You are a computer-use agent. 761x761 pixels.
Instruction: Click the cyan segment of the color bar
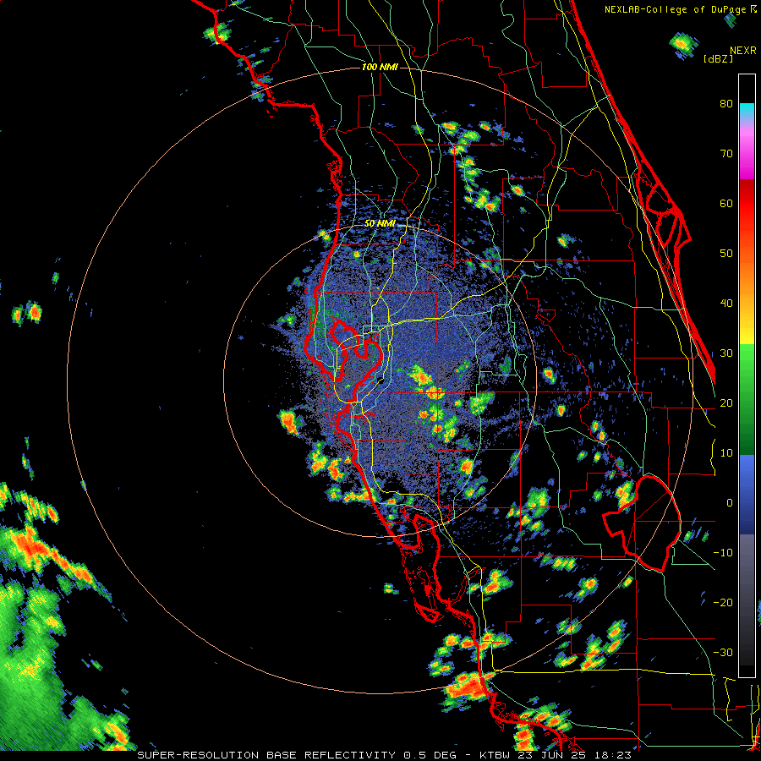point(747,112)
